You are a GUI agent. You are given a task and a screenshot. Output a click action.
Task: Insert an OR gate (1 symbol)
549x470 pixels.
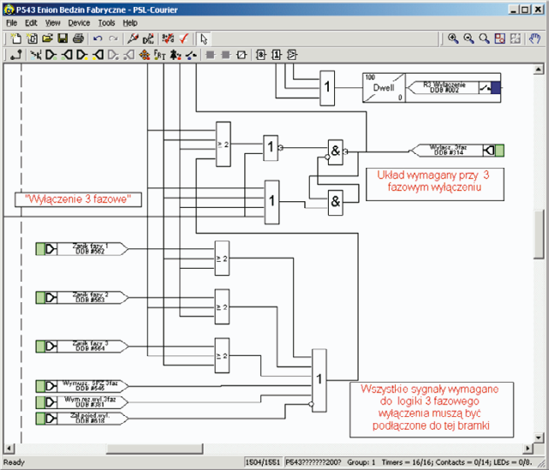click(277, 55)
